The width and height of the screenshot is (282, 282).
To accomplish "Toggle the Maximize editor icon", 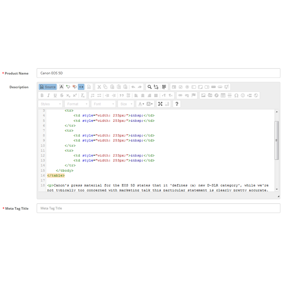I will point(160,104).
